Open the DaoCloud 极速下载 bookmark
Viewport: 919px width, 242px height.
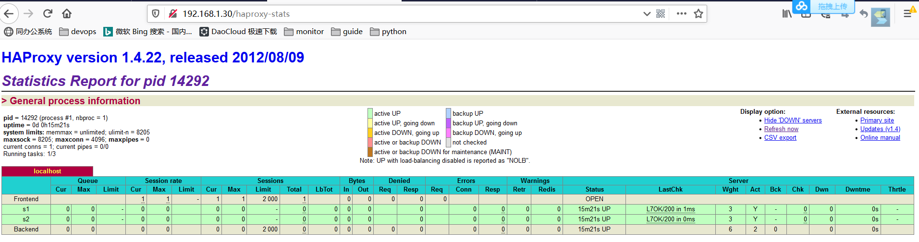click(x=238, y=32)
